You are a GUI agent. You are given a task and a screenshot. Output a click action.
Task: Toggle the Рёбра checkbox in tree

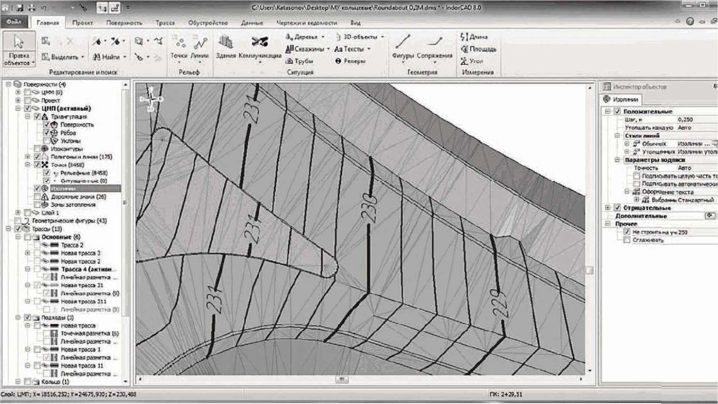[47, 133]
